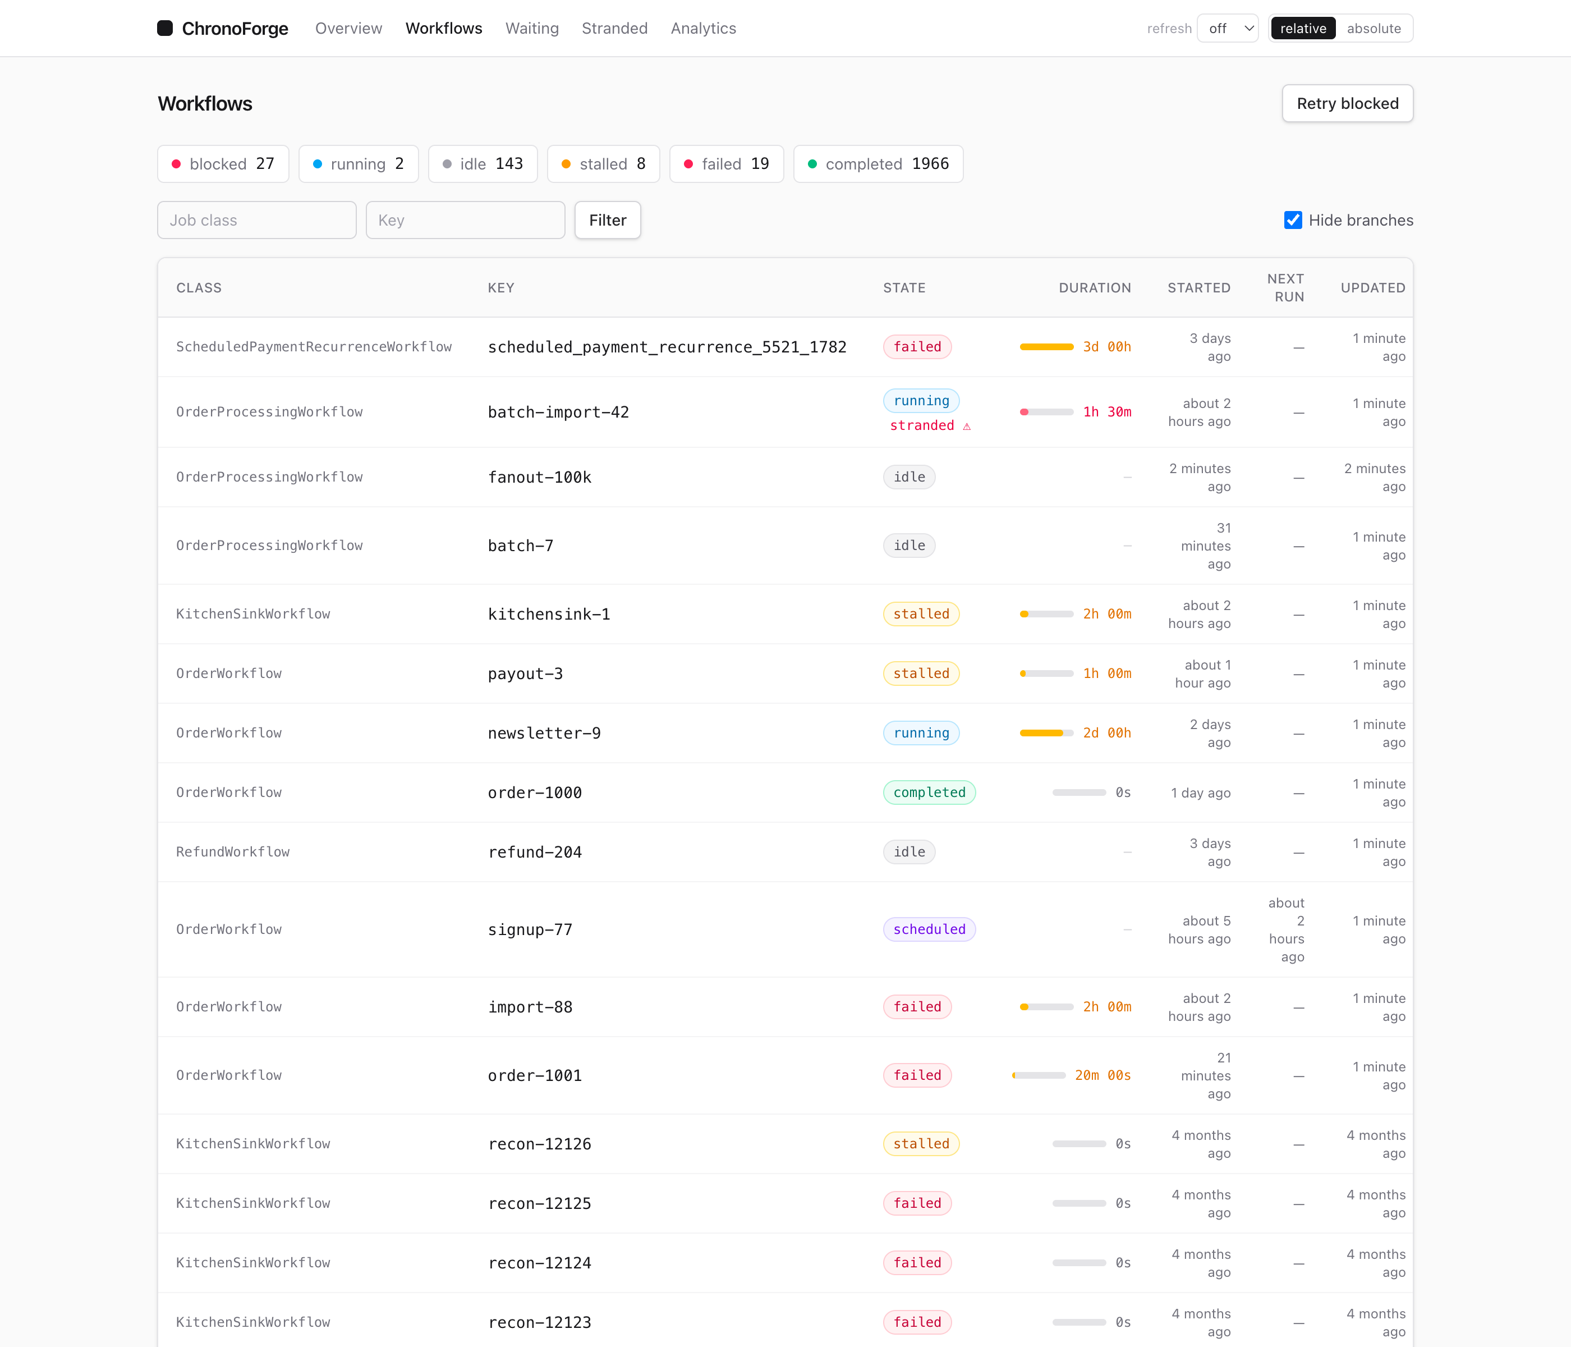Click the Retry blocked button
The height and width of the screenshot is (1347, 1571).
click(x=1347, y=103)
